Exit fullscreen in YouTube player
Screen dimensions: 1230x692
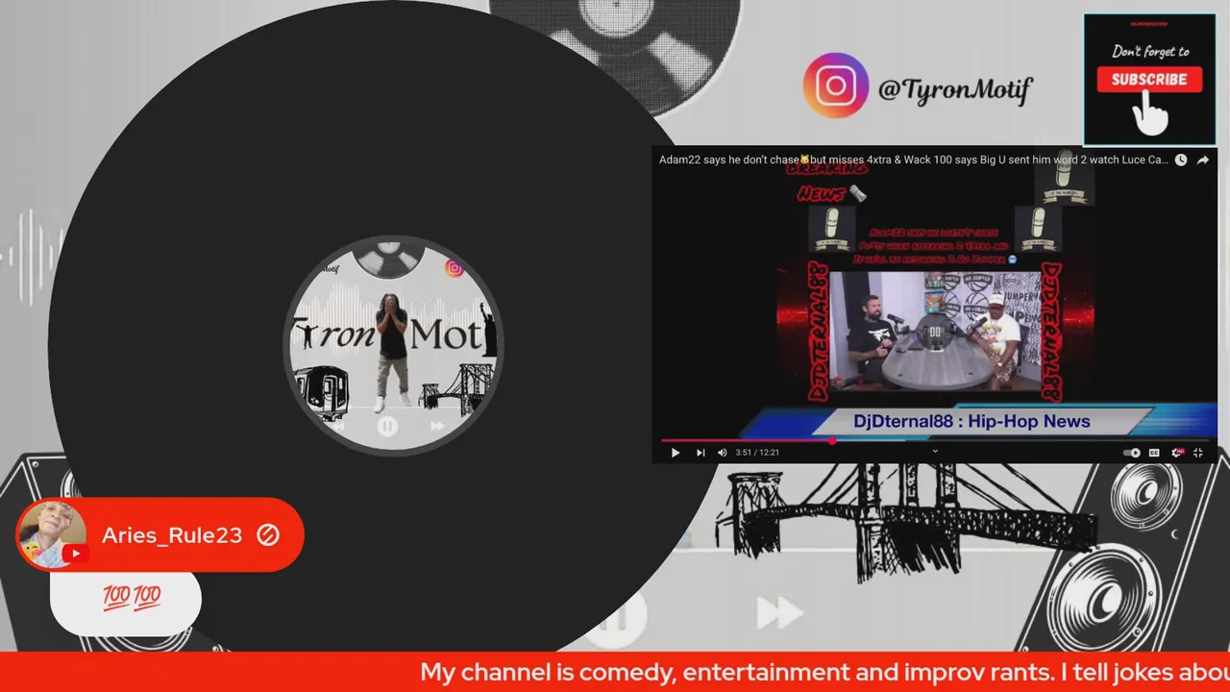click(1198, 453)
